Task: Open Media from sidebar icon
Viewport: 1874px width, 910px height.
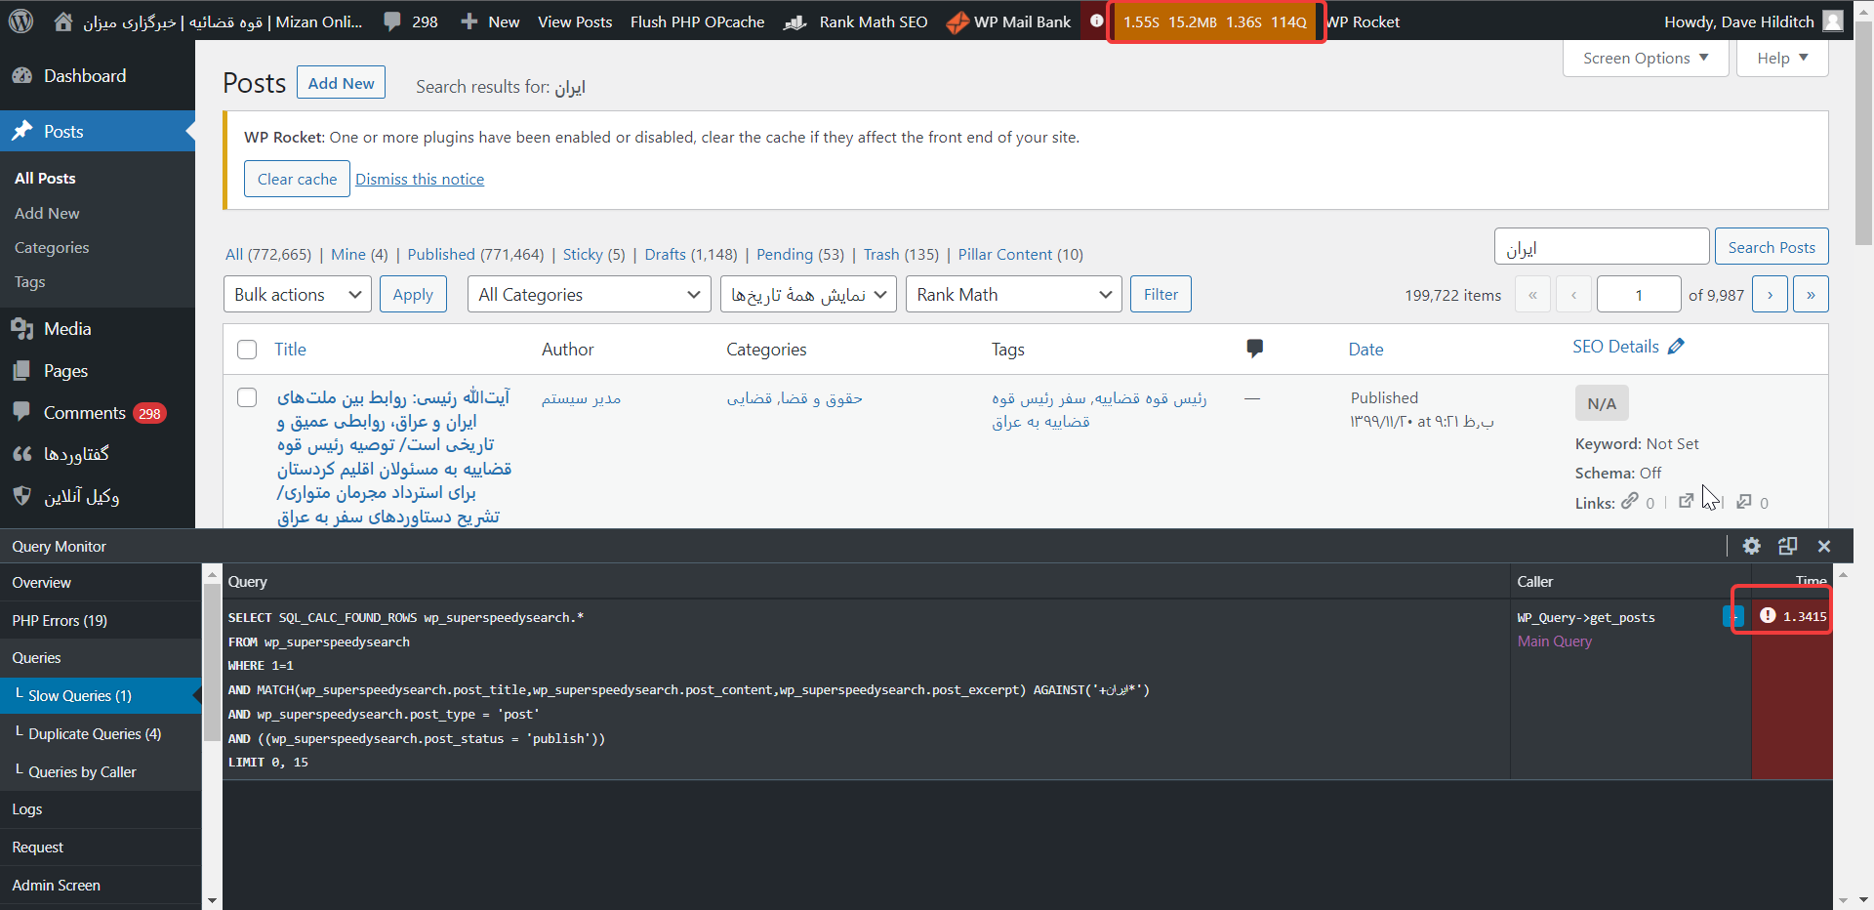Action: (x=21, y=329)
